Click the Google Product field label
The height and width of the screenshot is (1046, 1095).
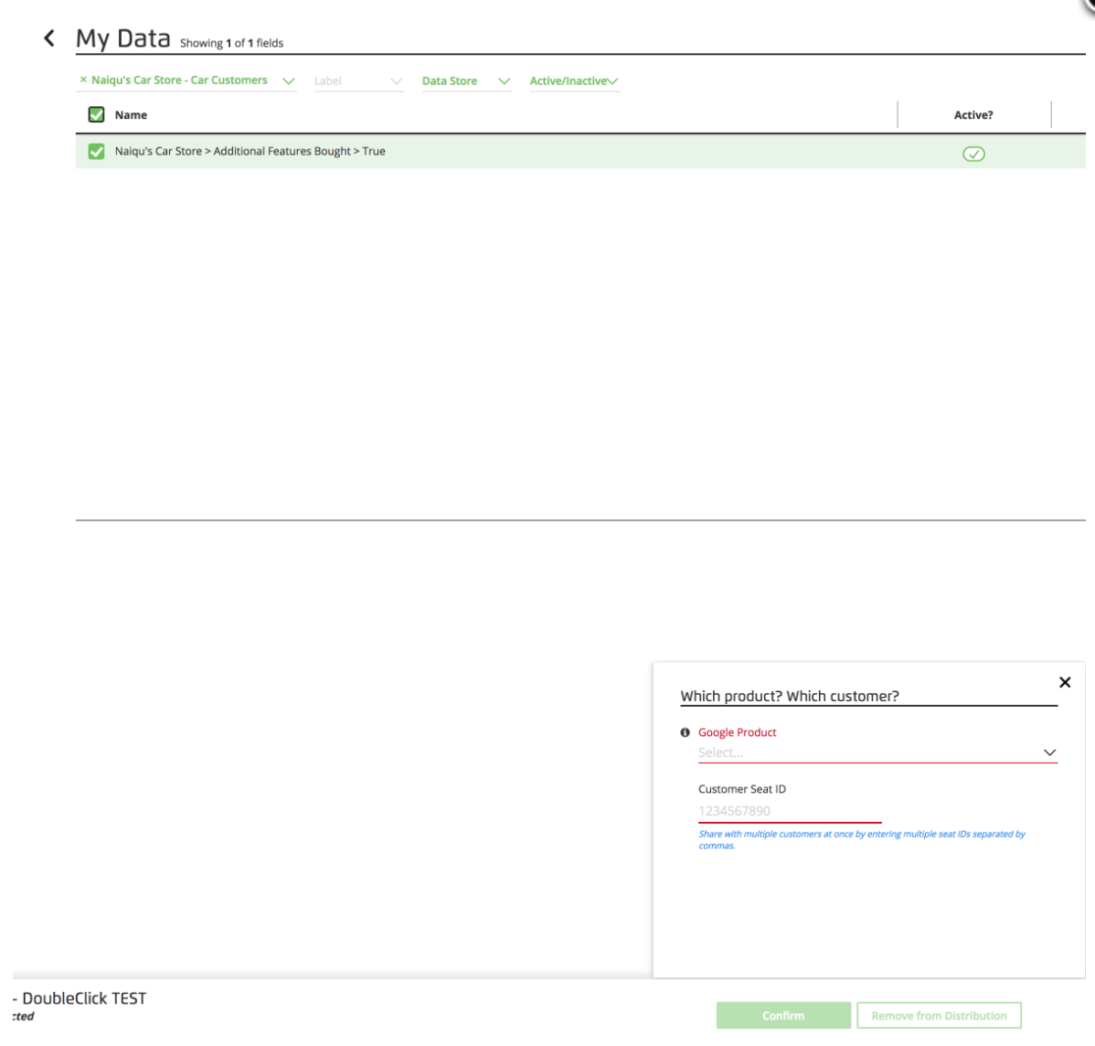(x=737, y=732)
